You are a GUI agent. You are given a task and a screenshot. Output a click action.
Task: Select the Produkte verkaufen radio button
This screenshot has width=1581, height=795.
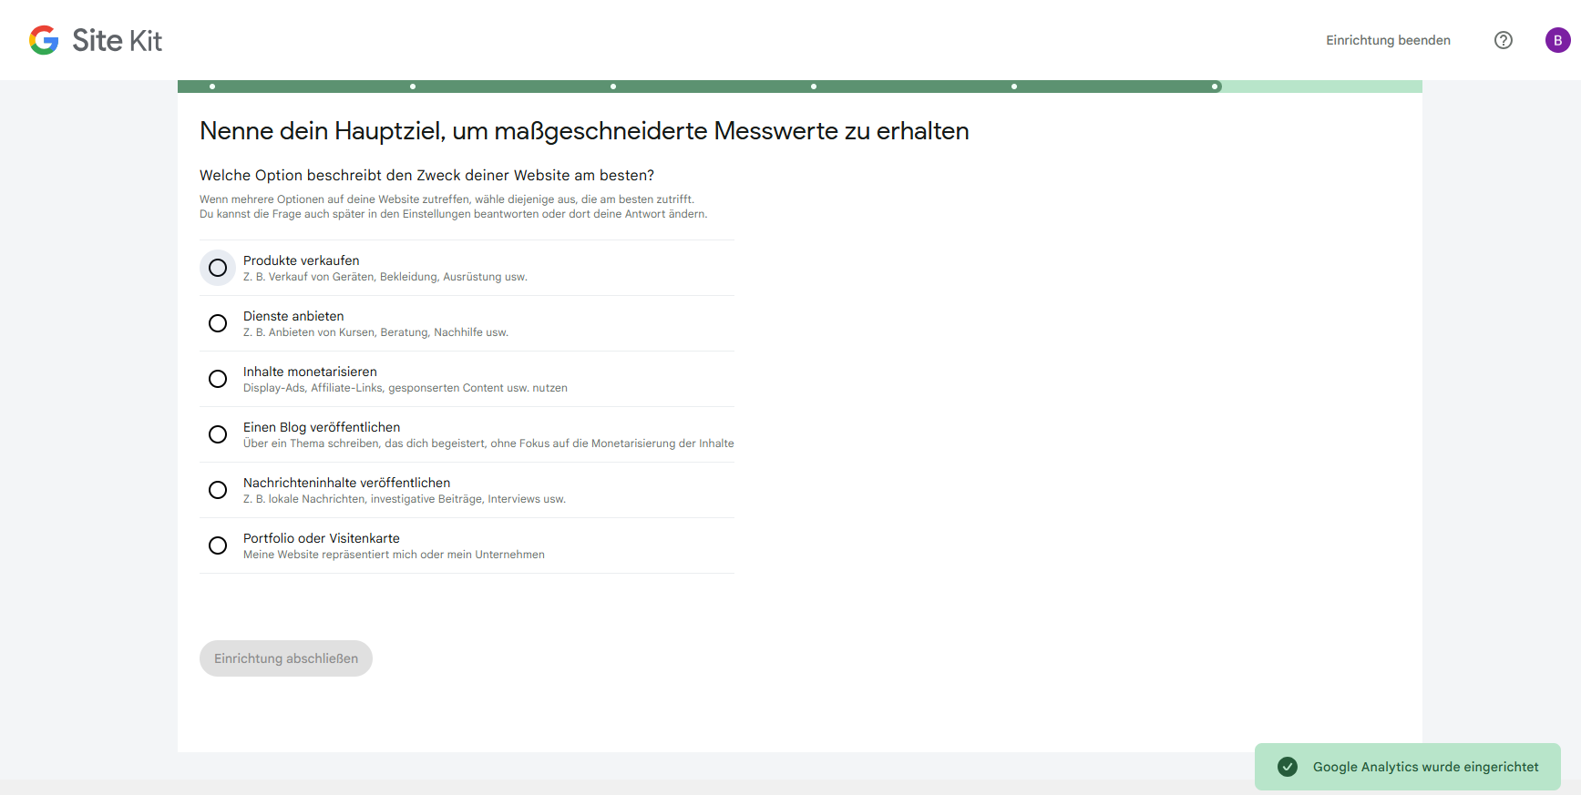(218, 268)
